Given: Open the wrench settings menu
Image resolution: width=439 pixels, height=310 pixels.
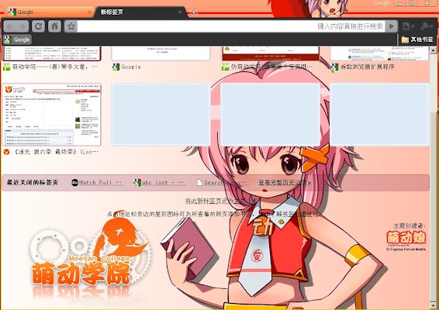Looking at the screenshot, I should point(427,26).
